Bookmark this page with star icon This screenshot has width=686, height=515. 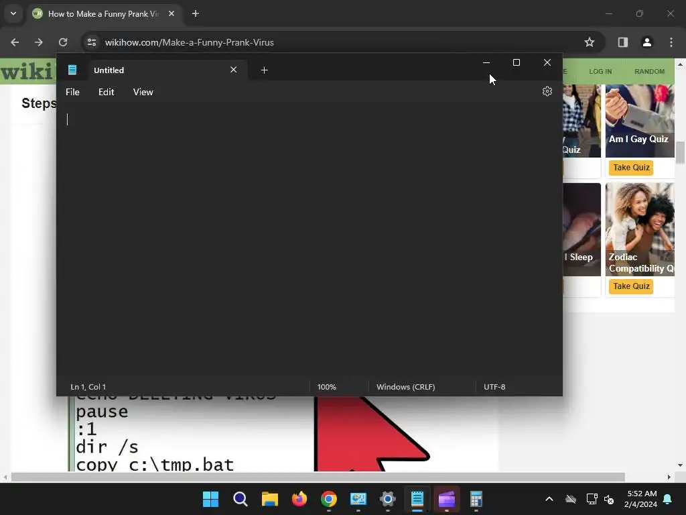590,42
